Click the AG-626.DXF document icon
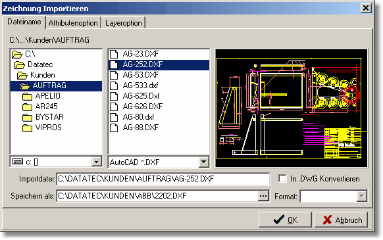 114,107
